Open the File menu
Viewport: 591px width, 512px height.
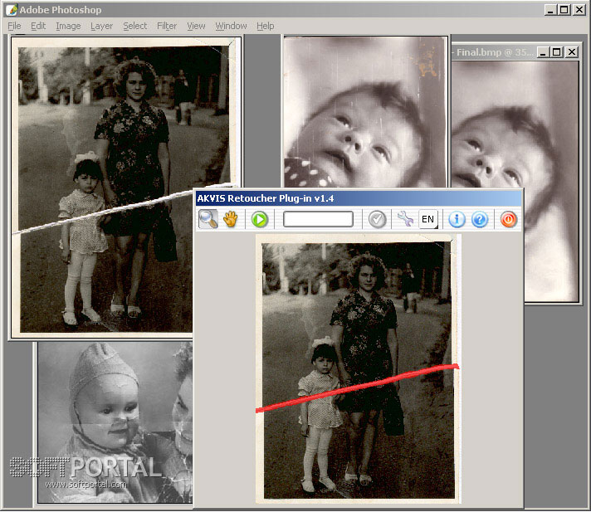14,26
